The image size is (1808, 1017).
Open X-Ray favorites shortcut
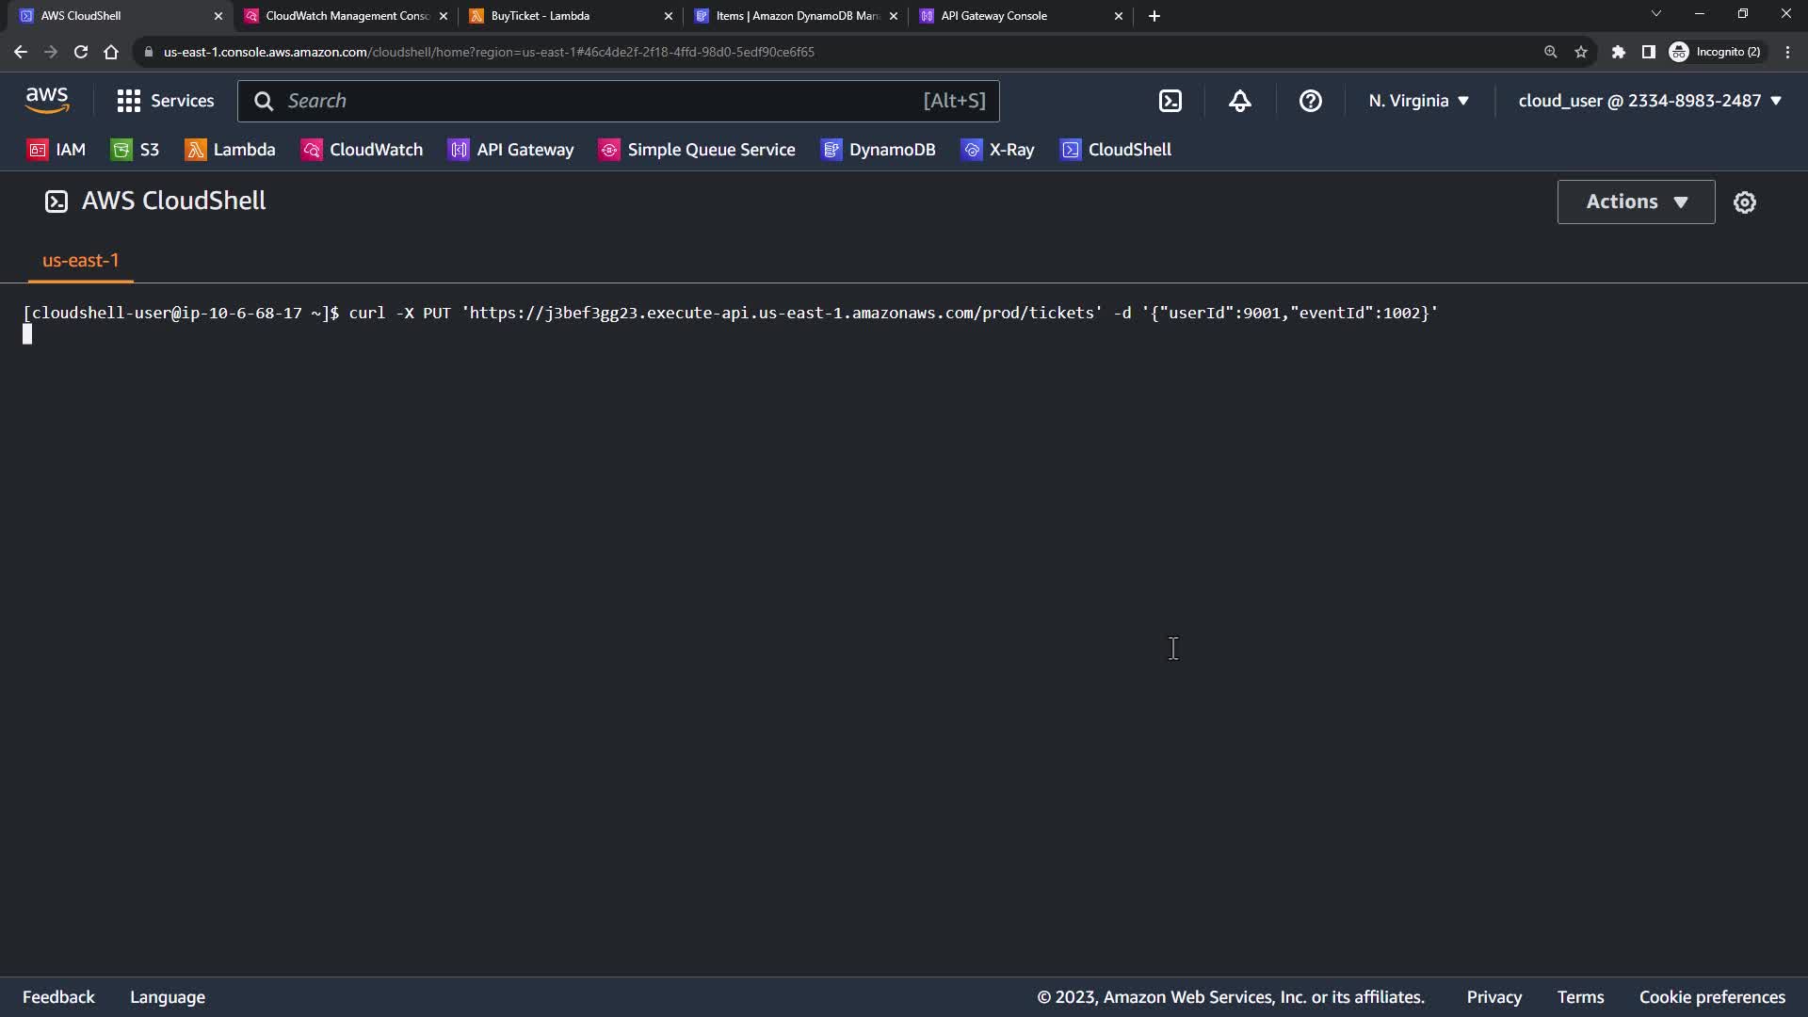click(997, 150)
